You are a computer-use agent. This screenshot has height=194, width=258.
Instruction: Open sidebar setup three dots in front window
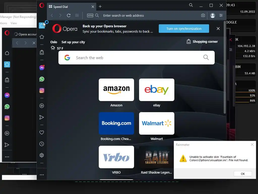click(42, 175)
